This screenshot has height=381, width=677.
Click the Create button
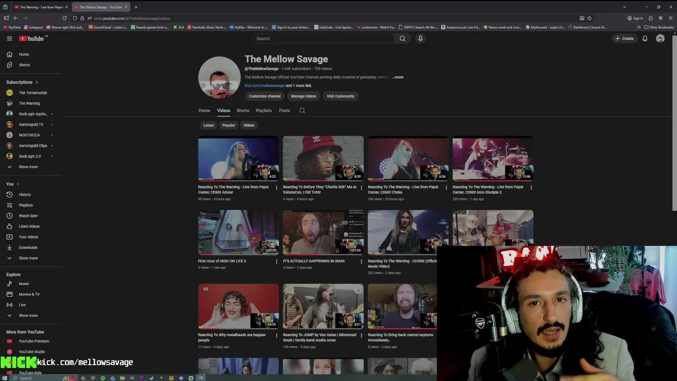point(624,38)
